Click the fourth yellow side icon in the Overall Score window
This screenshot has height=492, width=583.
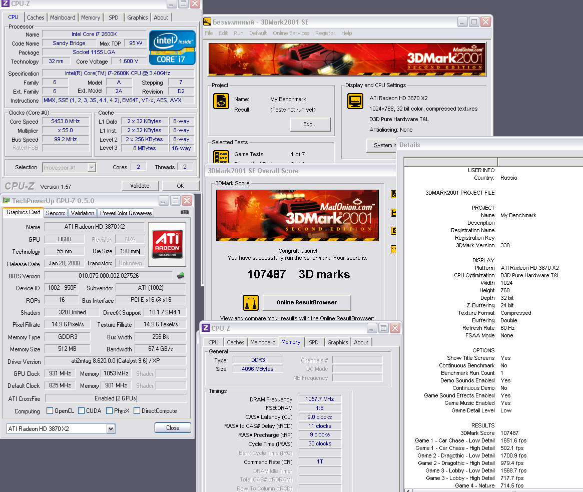tap(393, 249)
